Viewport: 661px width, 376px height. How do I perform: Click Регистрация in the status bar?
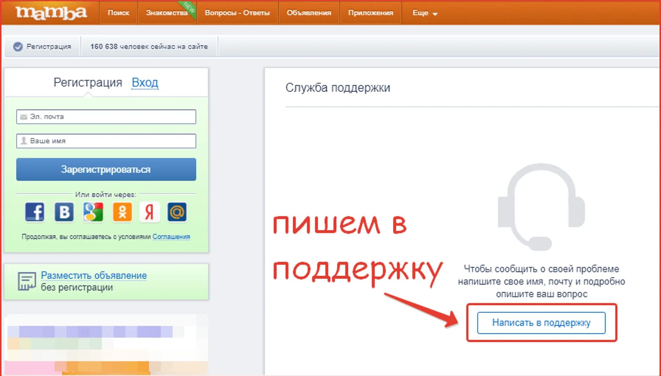pyautogui.click(x=48, y=47)
